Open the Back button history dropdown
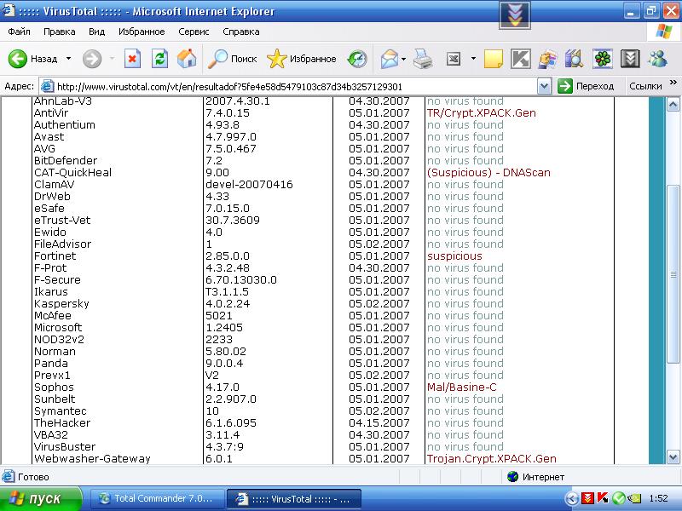682x511 pixels. [x=68, y=59]
